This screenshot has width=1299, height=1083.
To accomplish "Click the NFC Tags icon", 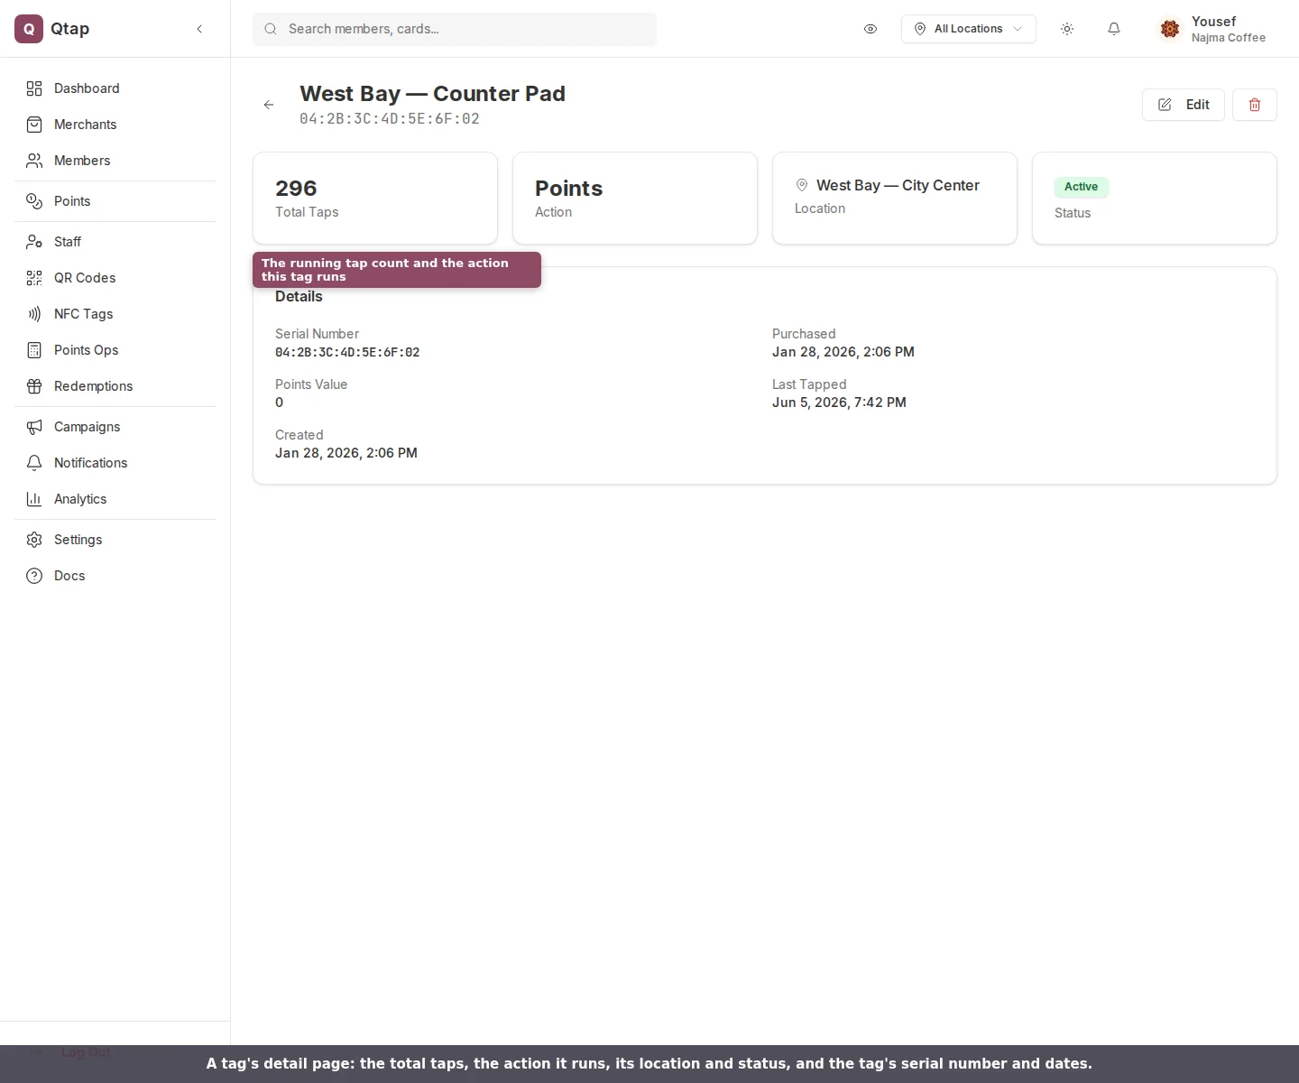I will pos(34,314).
